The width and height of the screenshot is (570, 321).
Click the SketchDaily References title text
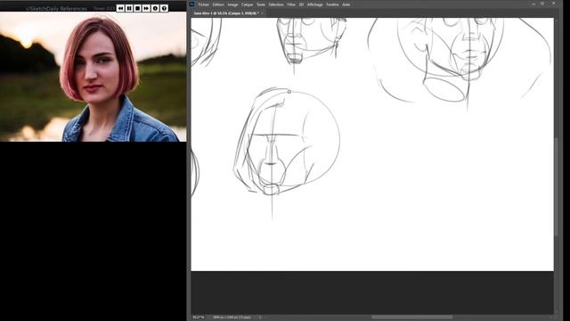pyautogui.click(x=57, y=8)
